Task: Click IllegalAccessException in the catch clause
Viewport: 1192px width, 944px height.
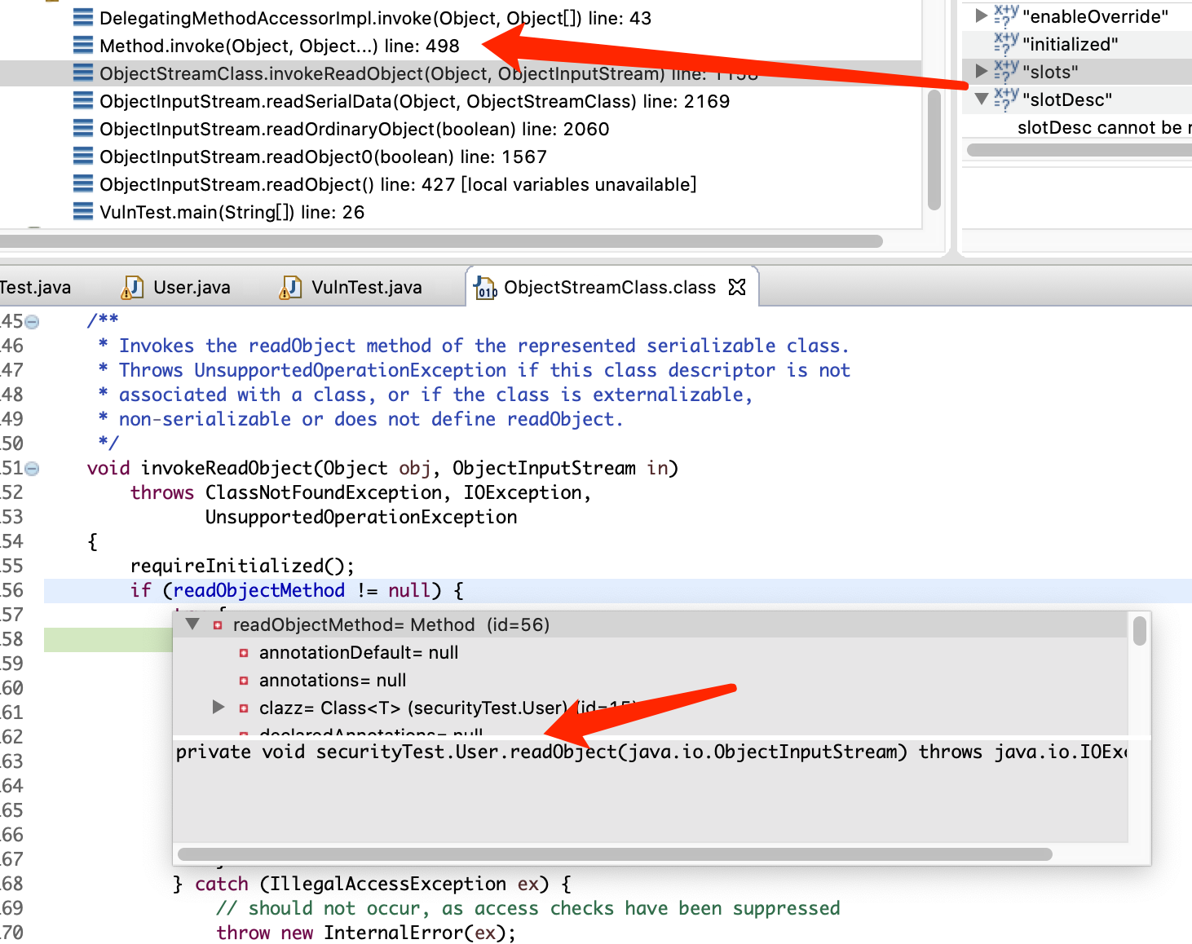Action: (388, 884)
